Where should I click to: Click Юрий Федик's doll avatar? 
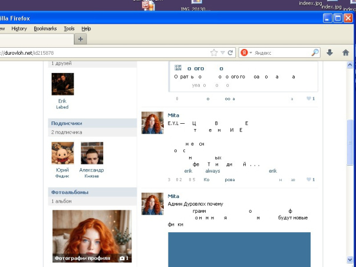pos(62,153)
